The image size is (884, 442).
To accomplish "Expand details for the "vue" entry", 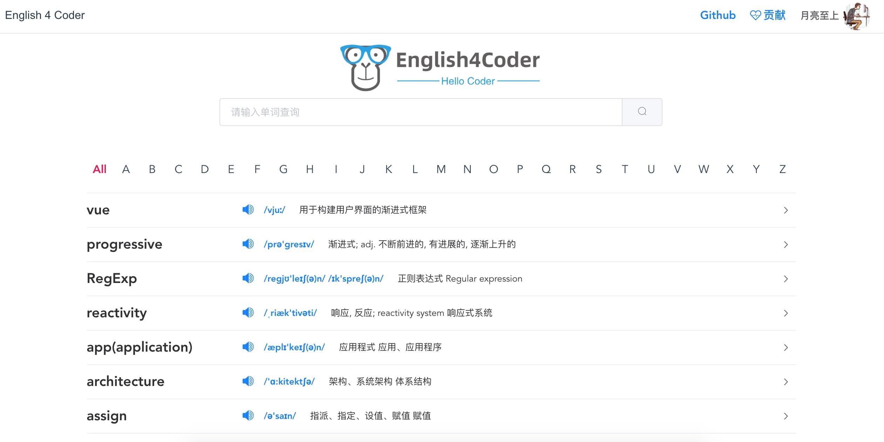I will pyautogui.click(x=786, y=210).
